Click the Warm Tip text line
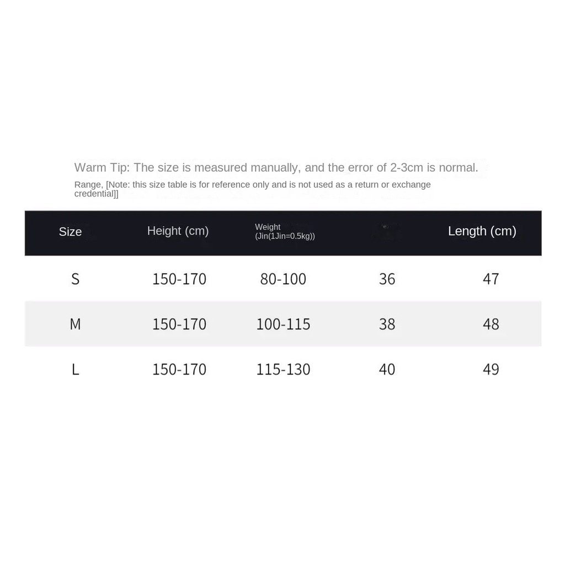Screen dimensions: 565x565 [276, 168]
